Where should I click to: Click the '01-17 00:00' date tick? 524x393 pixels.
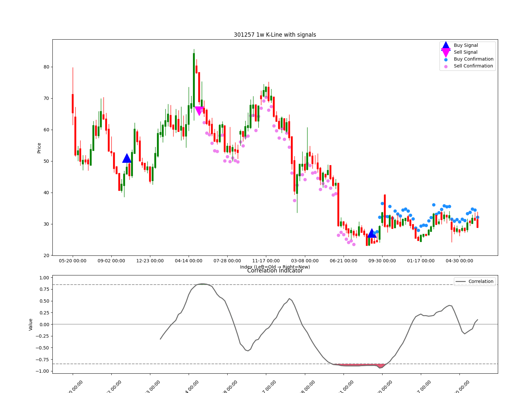421,261
